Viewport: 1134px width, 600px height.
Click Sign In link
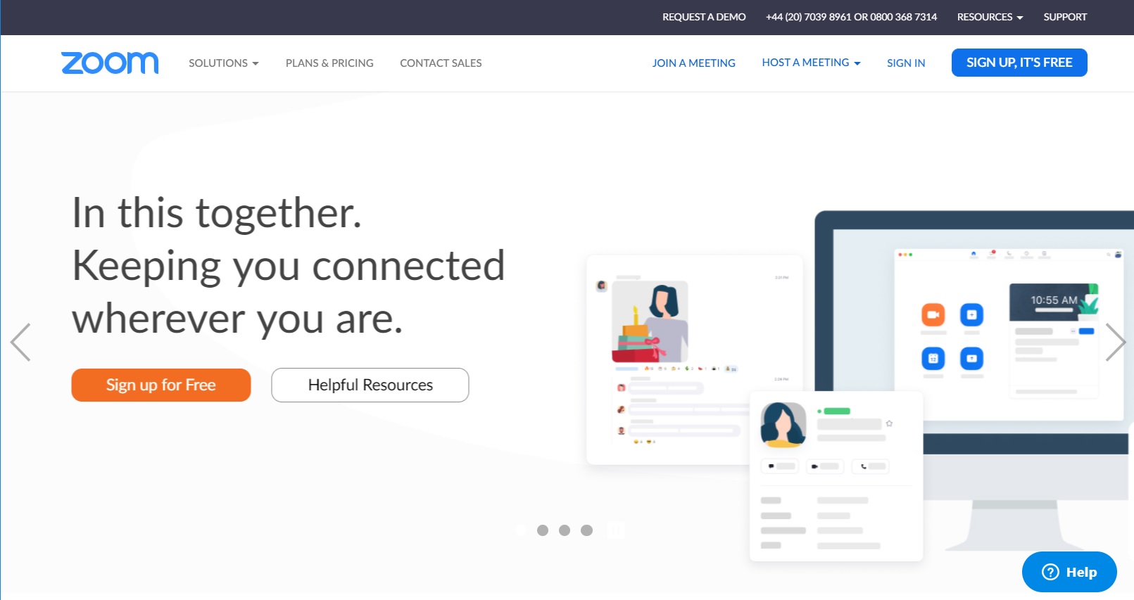pos(906,63)
